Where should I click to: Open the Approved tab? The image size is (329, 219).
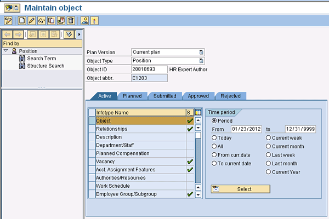point(198,96)
